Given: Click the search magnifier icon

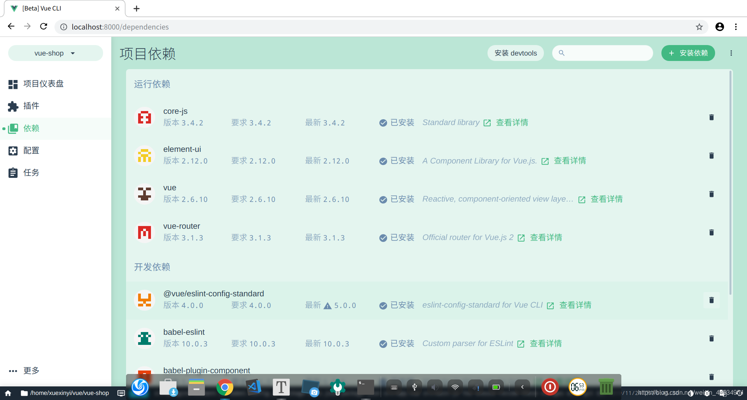Looking at the screenshot, I should [x=561, y=53].
